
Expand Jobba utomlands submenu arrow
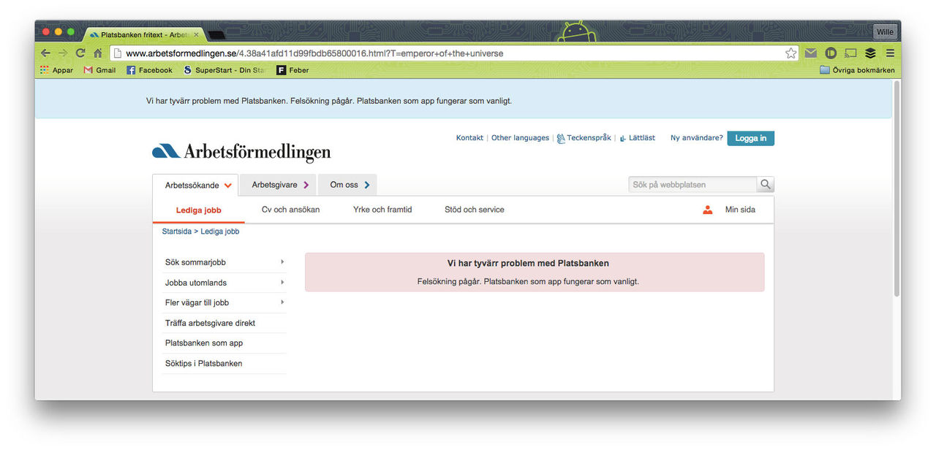282,283
